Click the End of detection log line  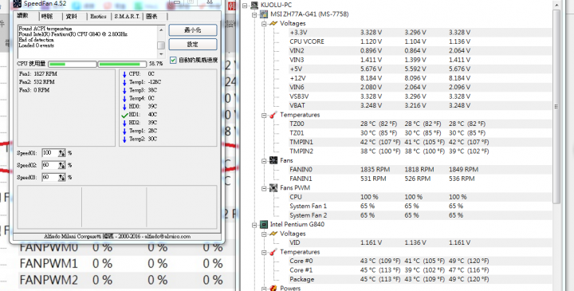[x=36, y=40]
